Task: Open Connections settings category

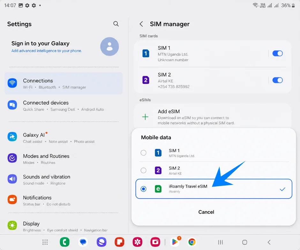Action: coord(64,83)
